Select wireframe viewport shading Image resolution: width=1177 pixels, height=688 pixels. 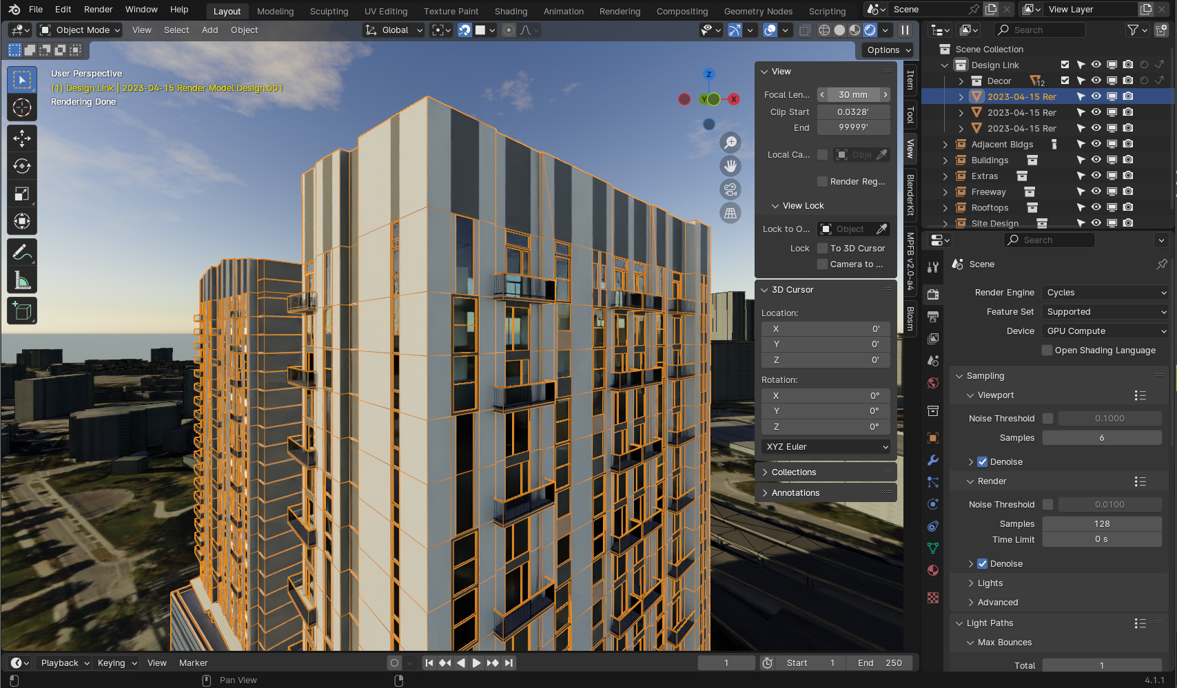click(824, 30)
